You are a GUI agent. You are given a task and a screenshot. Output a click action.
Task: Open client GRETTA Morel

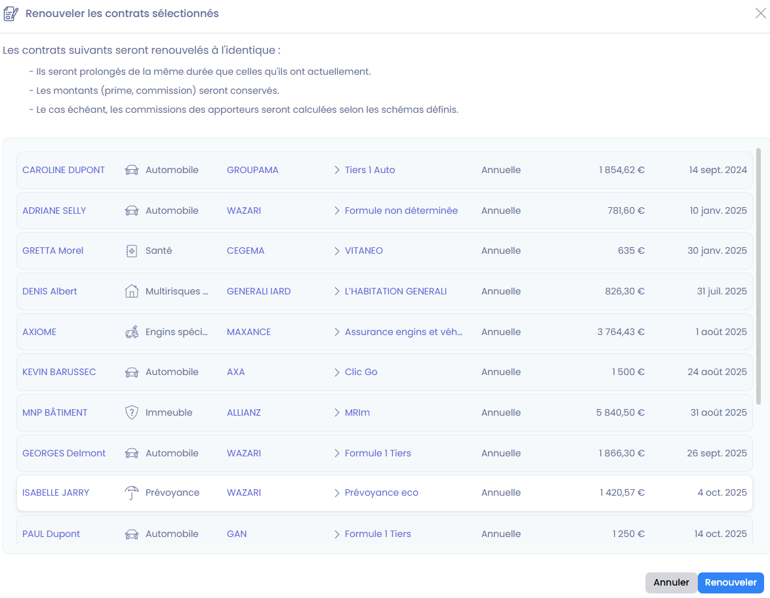pyautogui.click(x=52, y=251)
